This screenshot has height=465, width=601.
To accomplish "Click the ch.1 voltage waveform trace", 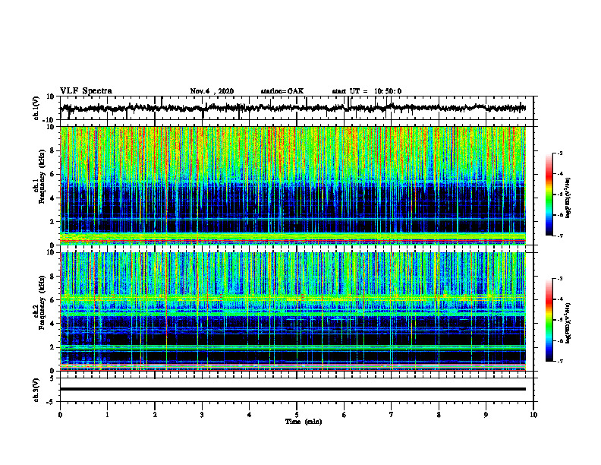I will pos(293,108).
